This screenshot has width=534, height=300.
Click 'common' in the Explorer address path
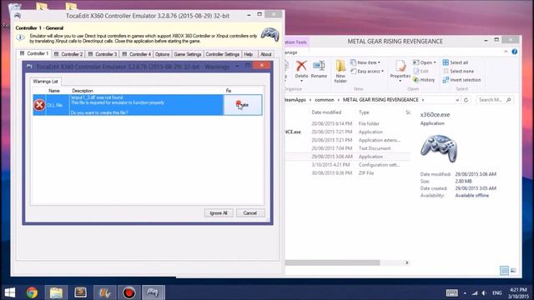325,100
